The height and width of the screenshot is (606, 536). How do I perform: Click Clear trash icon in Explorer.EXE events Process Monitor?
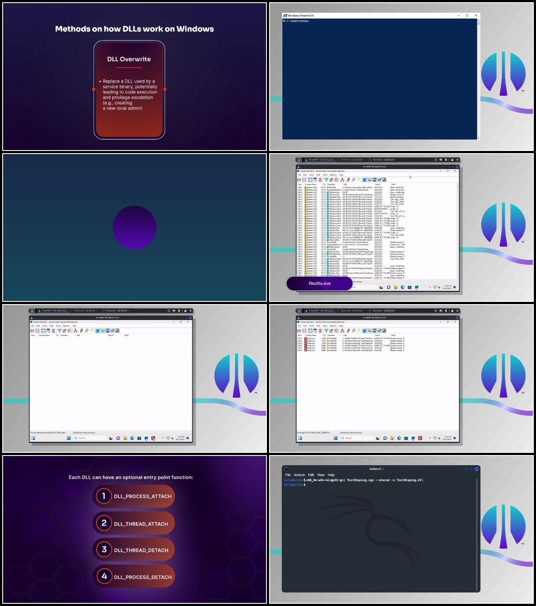point(320,180)
